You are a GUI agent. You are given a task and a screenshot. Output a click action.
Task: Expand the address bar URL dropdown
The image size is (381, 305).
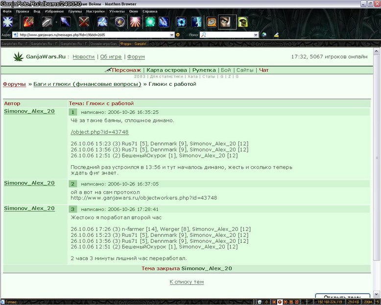(172, 35)
